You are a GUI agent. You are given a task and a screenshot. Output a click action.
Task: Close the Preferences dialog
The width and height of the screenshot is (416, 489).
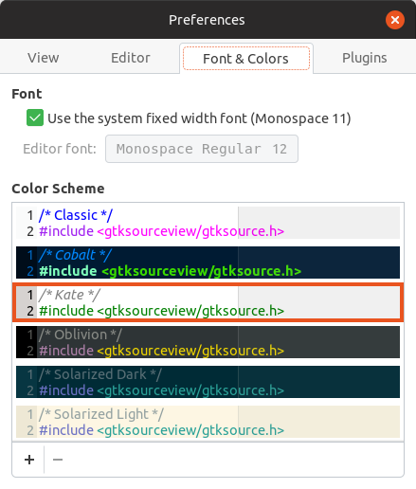point(394,20)
